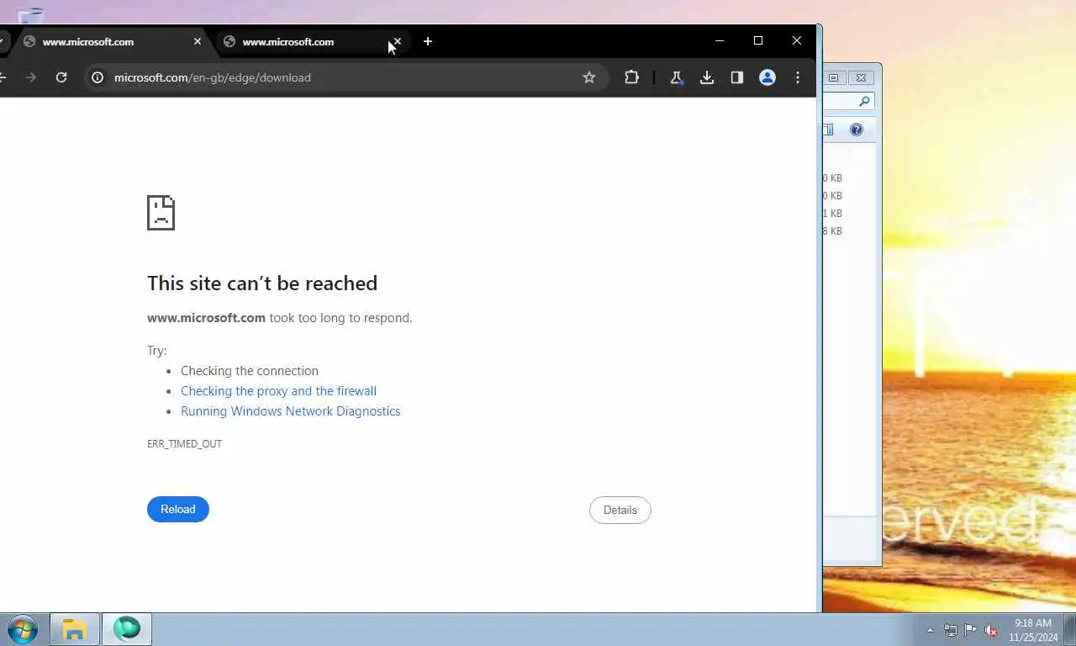Click the address bar URL field
This screenshot has width=1076, height=646.
pos(345,77)
